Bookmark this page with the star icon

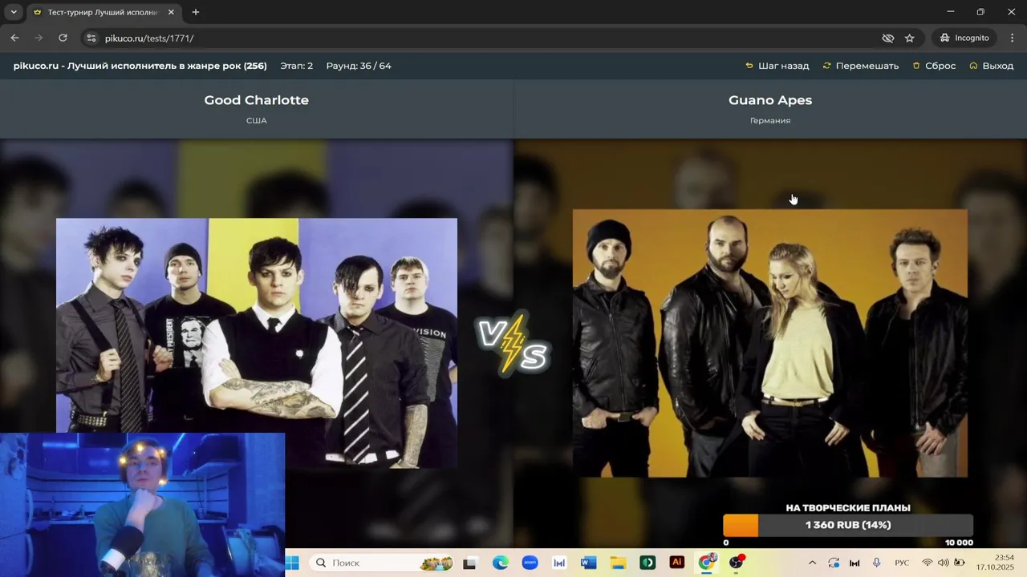point(909,38)
